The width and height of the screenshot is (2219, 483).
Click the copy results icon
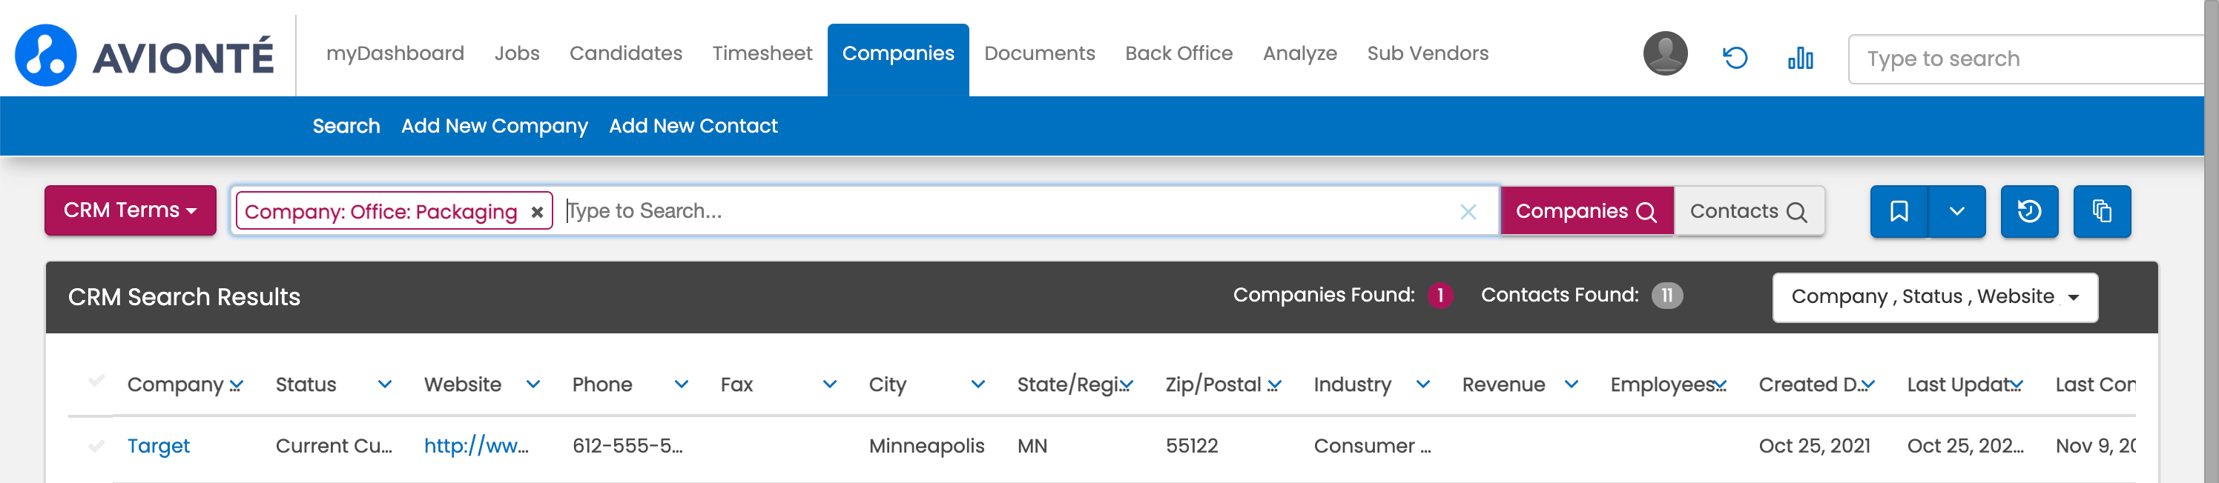2101,211
